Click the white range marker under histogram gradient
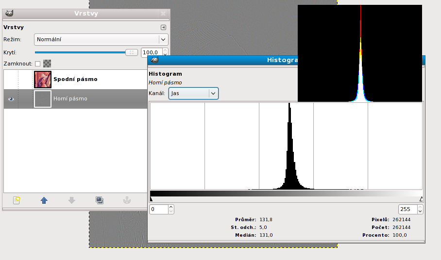Viewport: 441px width, 260px height. (421, 199)
